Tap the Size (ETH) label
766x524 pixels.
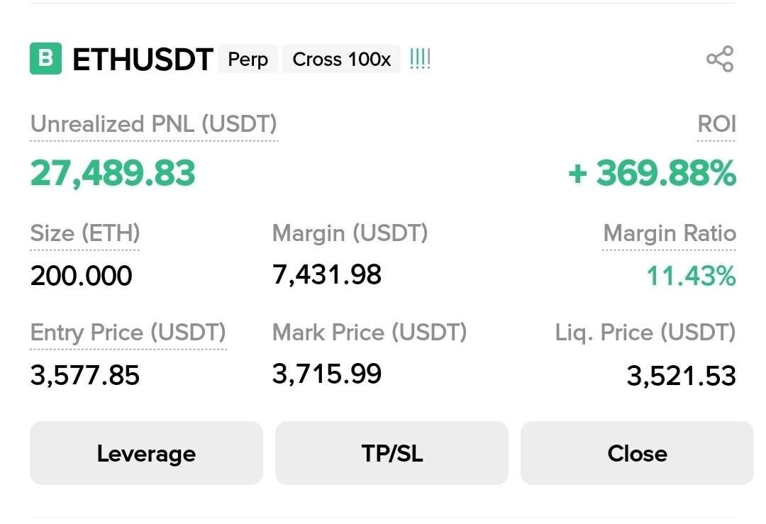point(85,233)
